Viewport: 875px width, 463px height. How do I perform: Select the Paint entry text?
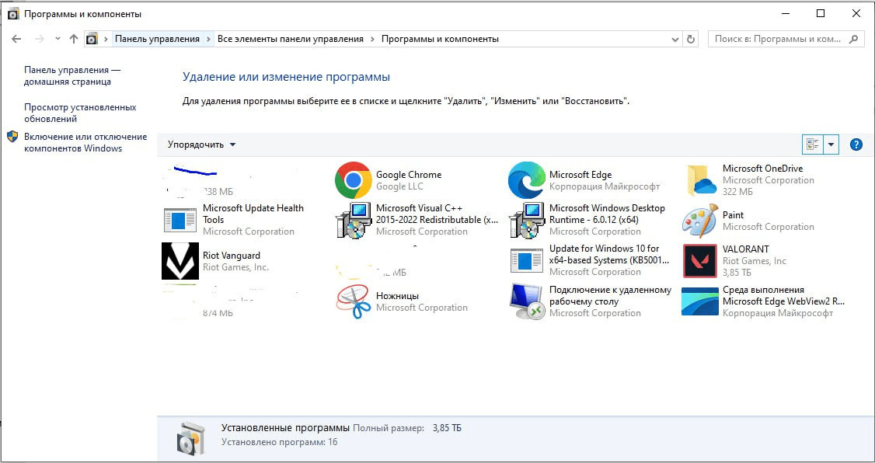(x=733, y=214)
